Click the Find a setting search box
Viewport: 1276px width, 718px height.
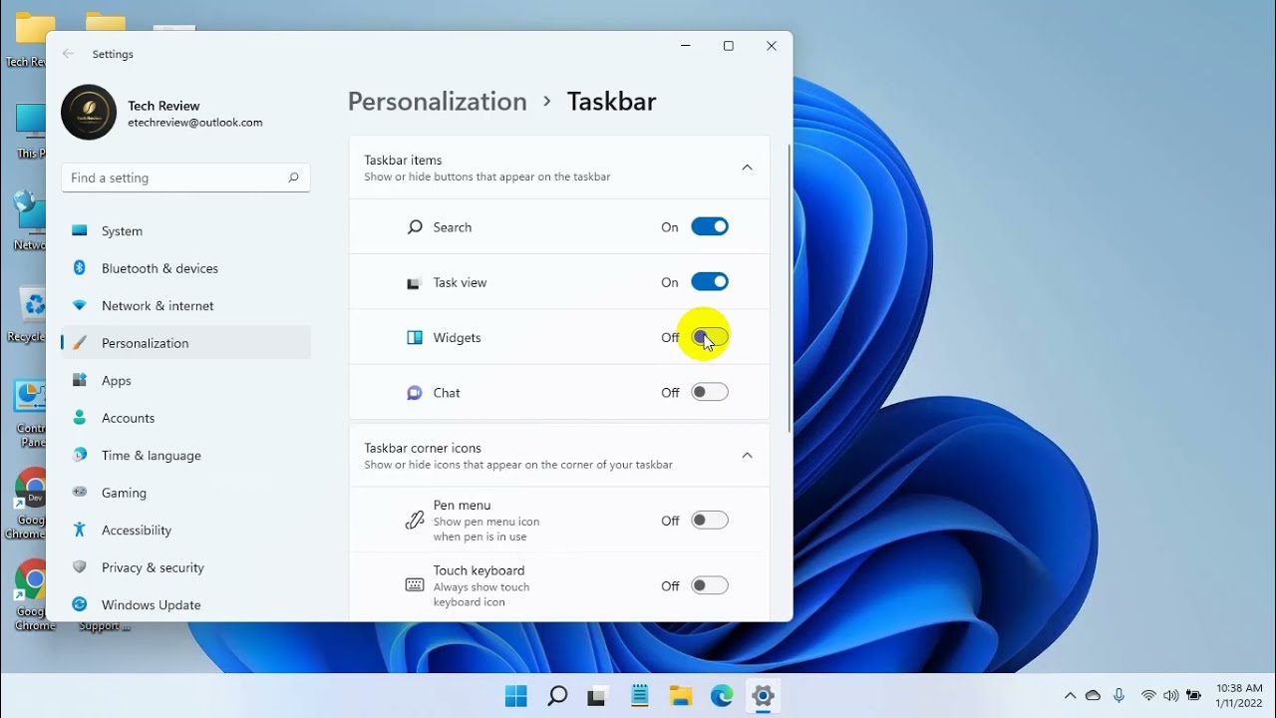point(185,178)
